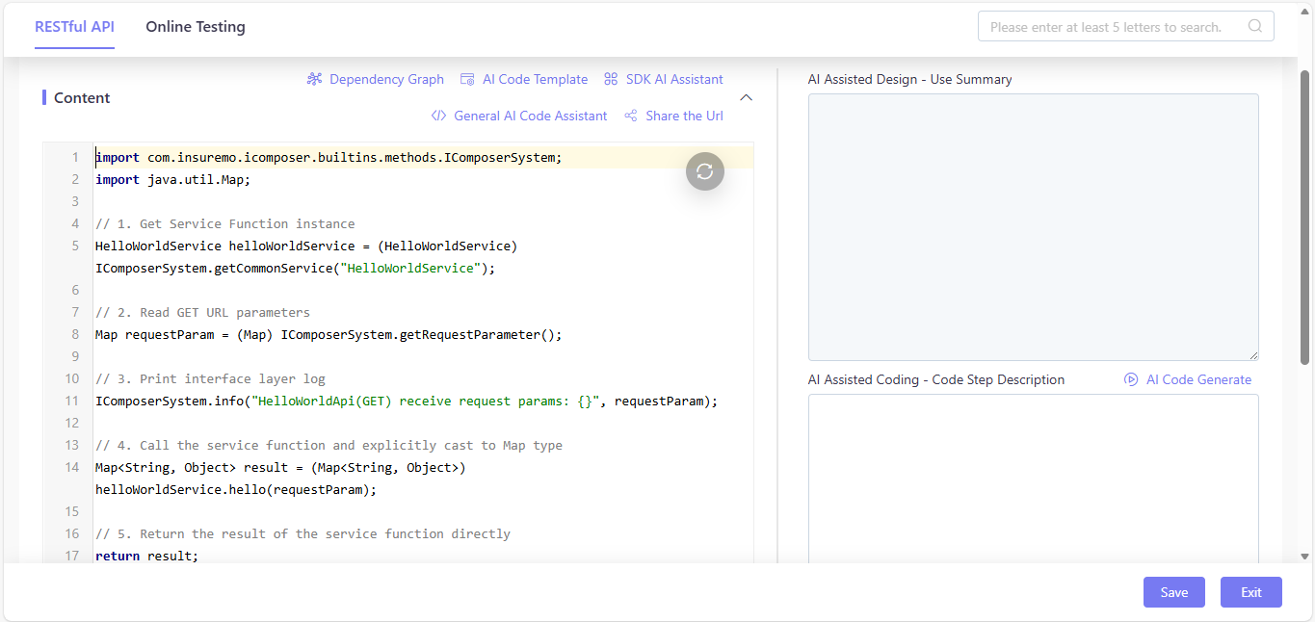Click the Exit button
This screenshot has height=622, width=1315.
pyautogui.click(x=1251, y=592)
